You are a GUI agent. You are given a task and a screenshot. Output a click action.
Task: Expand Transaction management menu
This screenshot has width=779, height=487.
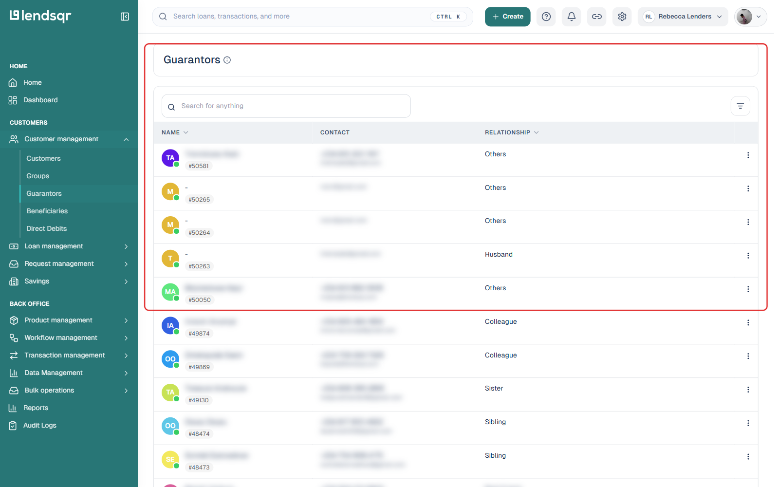[x=69, y=356]
